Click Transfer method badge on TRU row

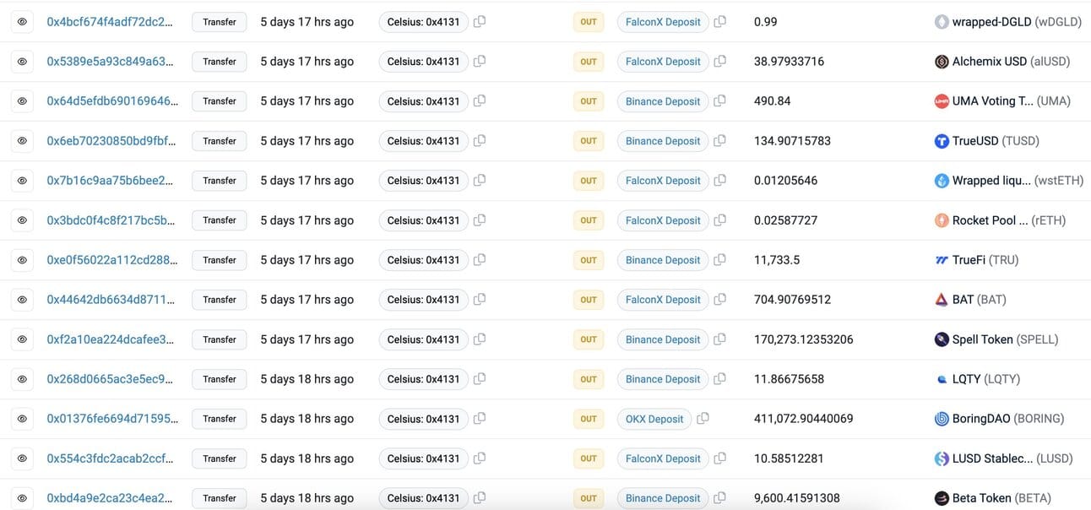[220, 260]
